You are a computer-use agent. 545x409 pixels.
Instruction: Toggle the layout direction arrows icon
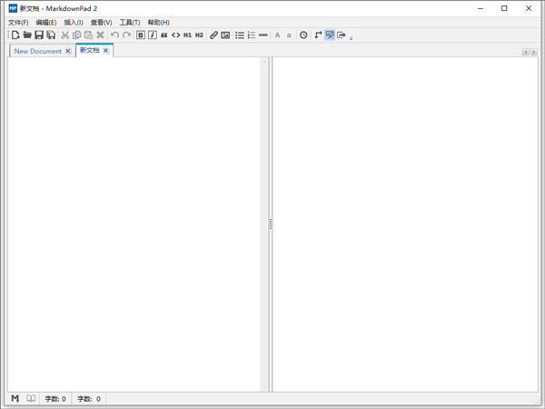(318, 35)
